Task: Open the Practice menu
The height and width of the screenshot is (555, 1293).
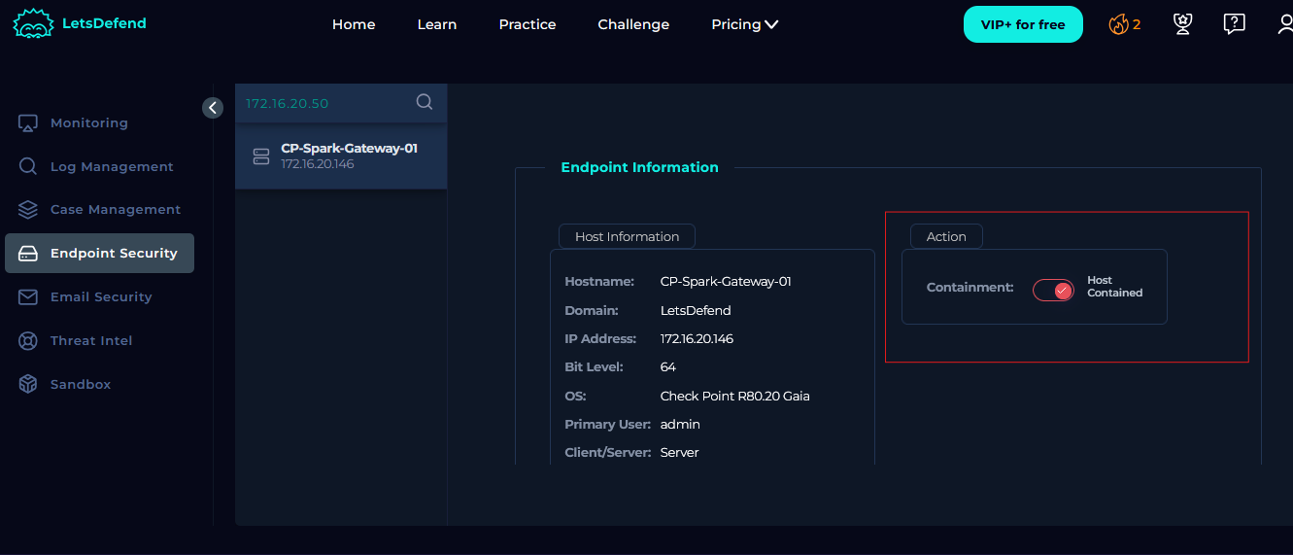Action: [527, 24]
